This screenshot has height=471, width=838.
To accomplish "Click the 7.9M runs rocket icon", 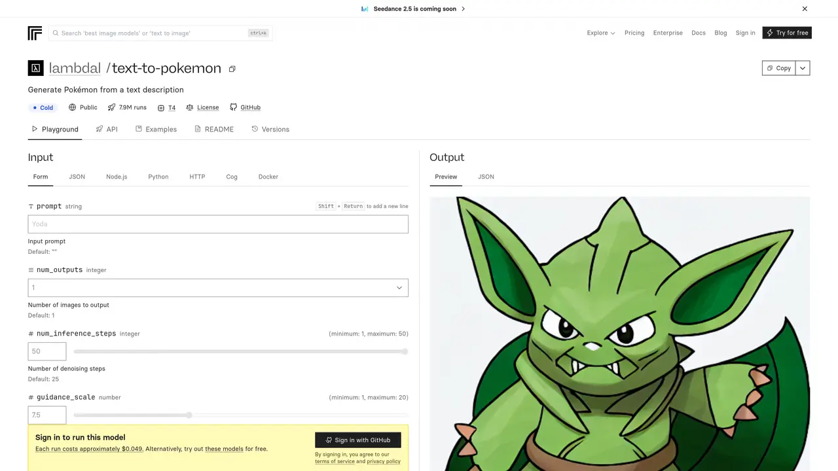I will tap(112, 107).
